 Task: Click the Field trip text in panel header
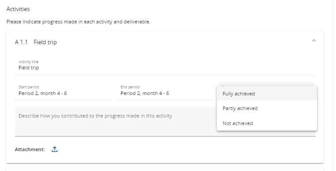pyautogui.click(x=45, y=42)
